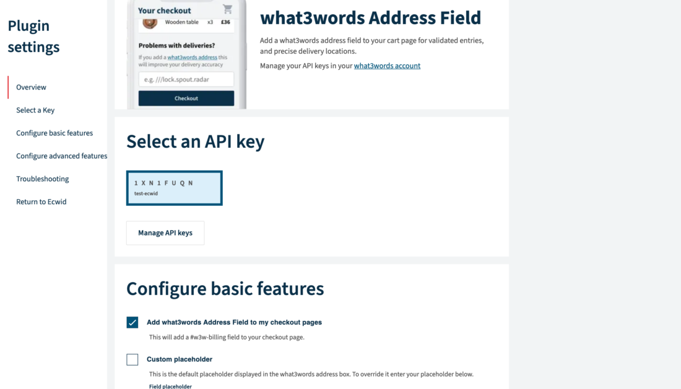Click 'Problems with deliveries?' preview text
This screenshot has height=389, width=681.
(176, 46)
